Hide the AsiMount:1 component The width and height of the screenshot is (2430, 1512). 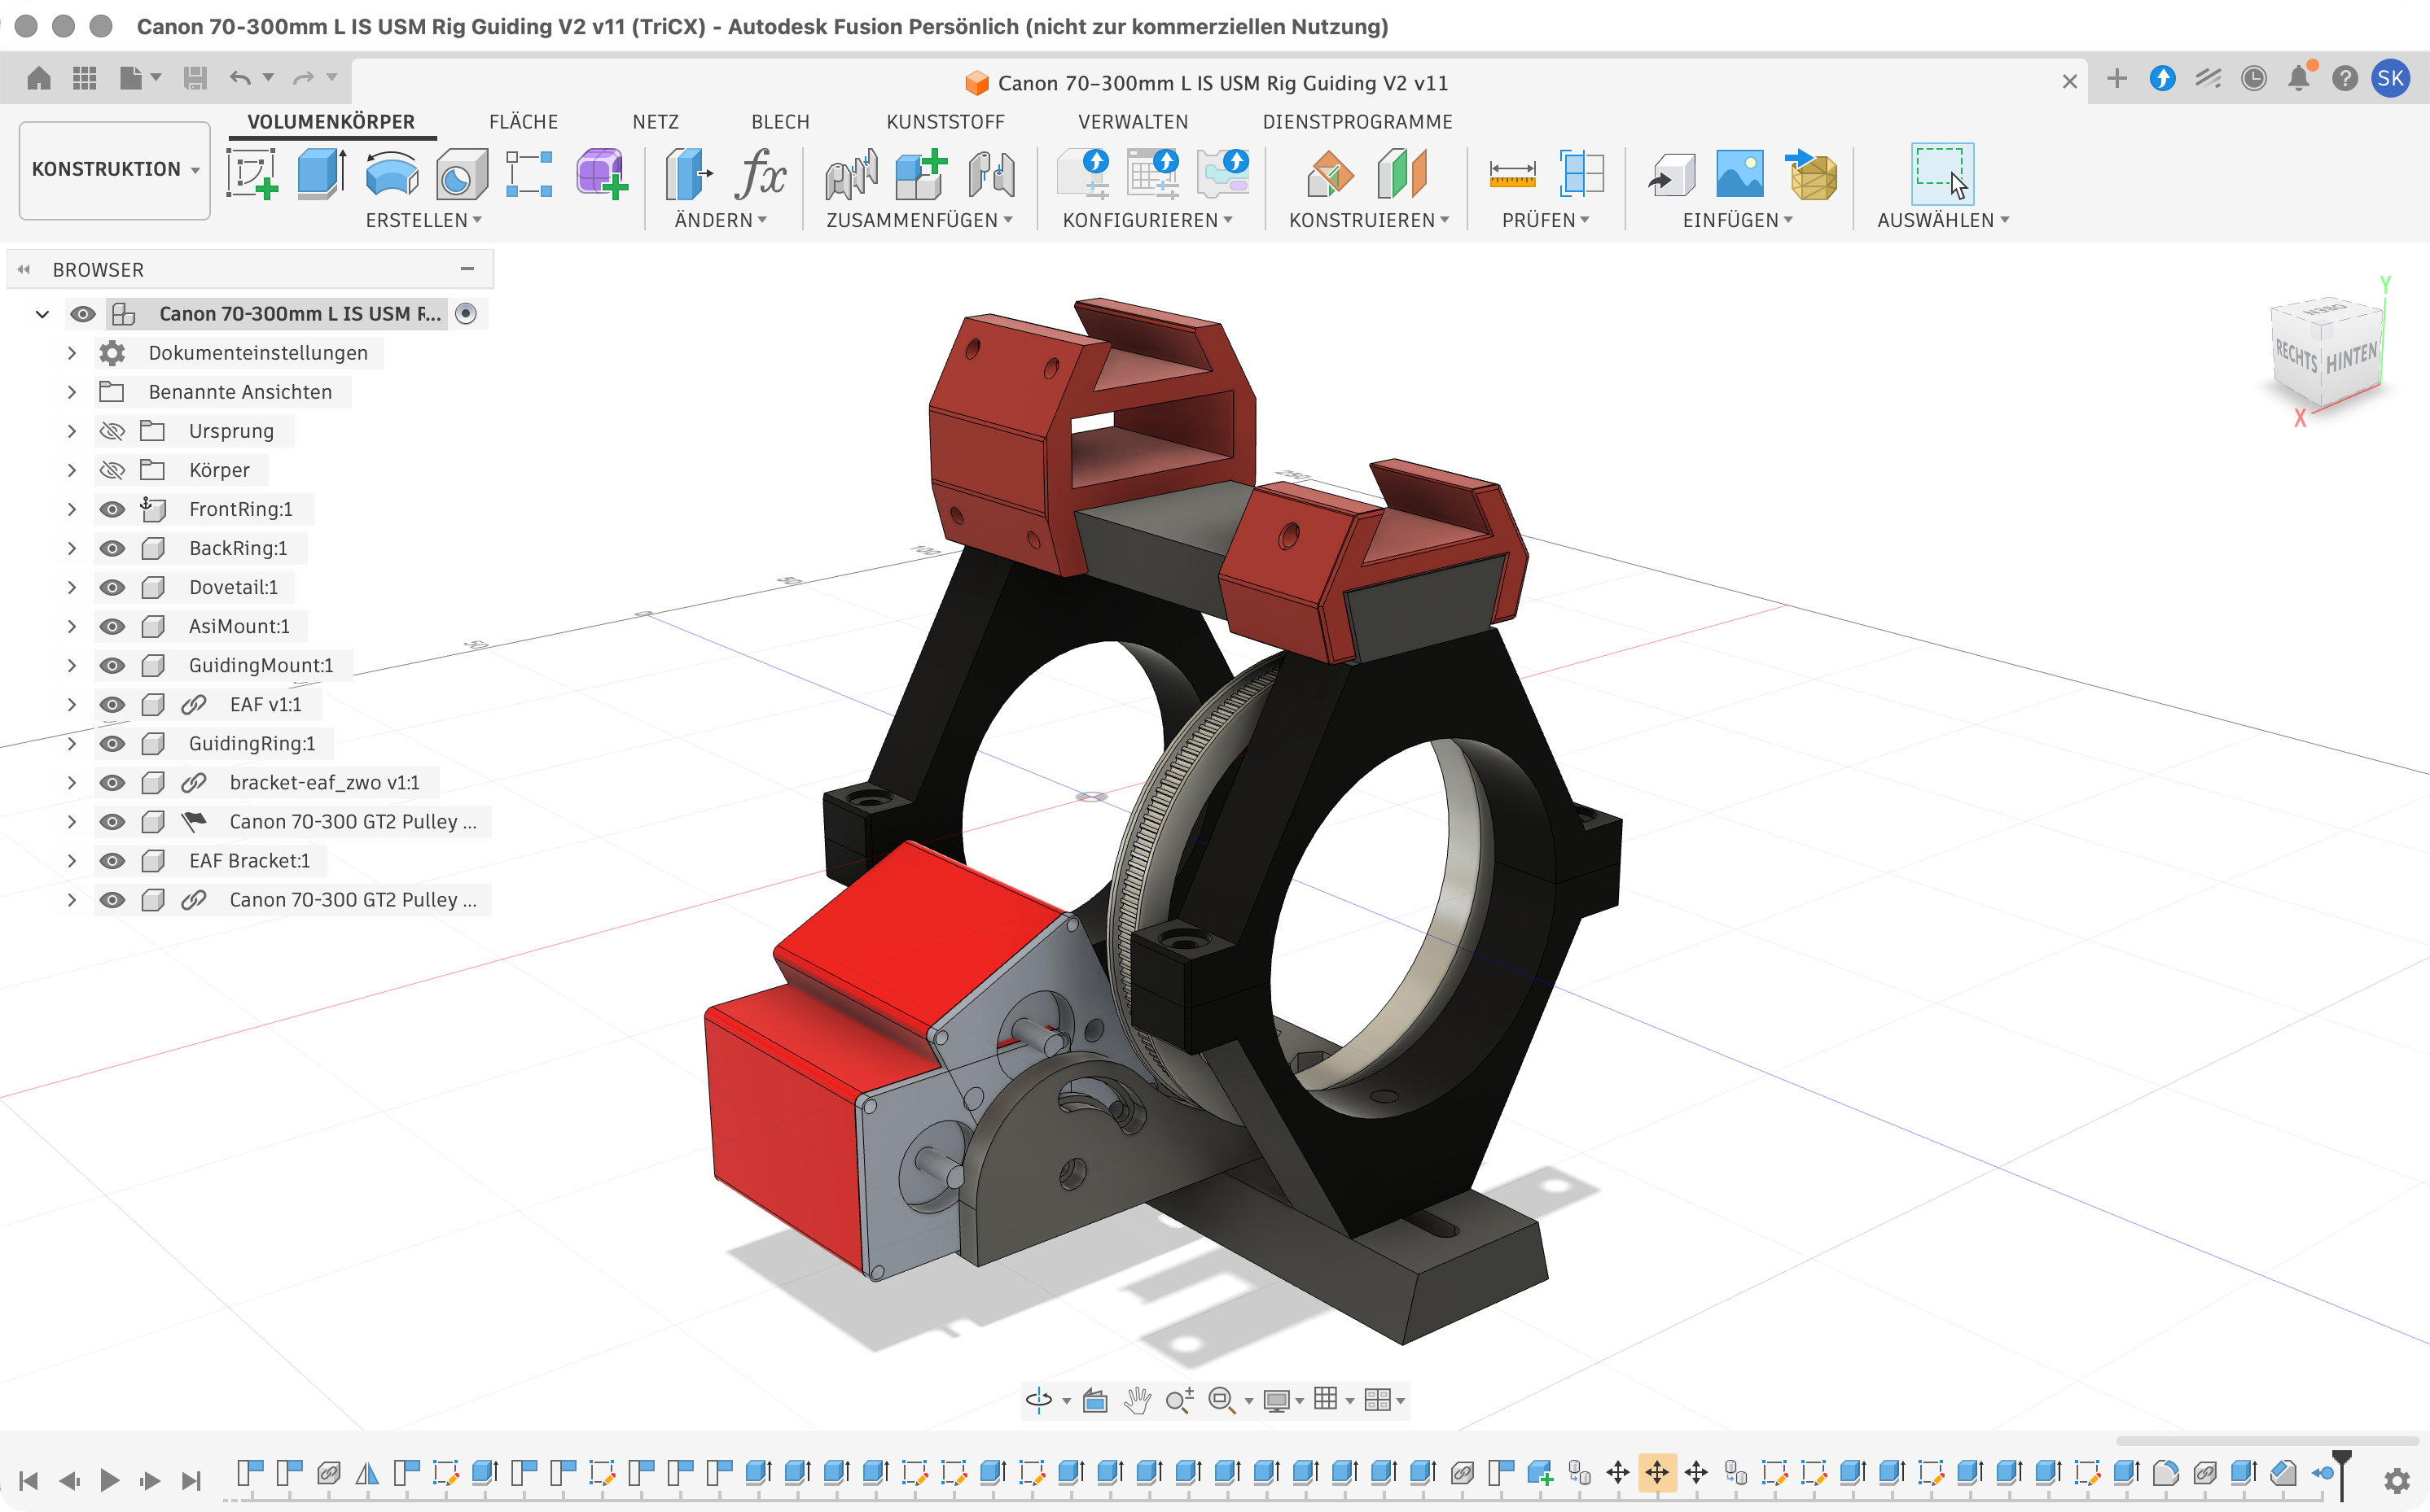click(112, 626)
